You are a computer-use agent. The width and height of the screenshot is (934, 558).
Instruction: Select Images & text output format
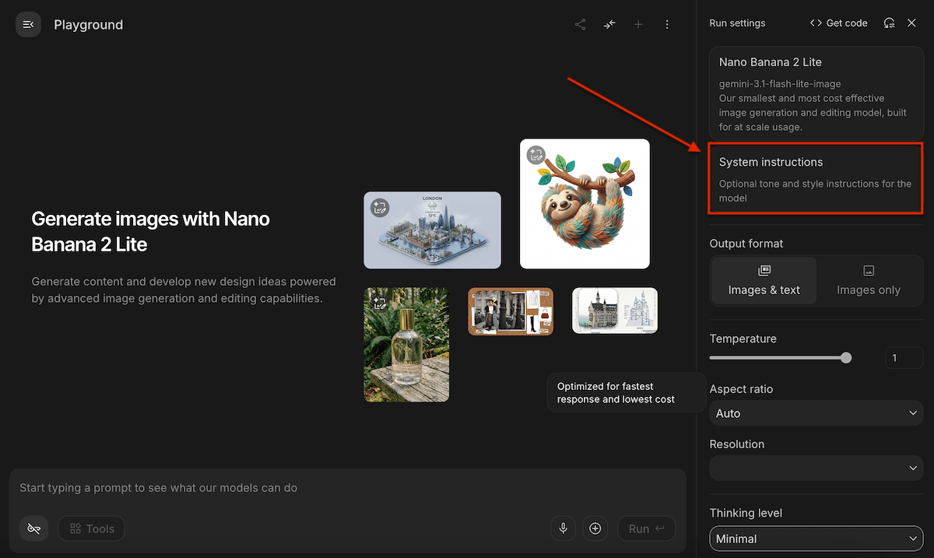click(764, 280)
